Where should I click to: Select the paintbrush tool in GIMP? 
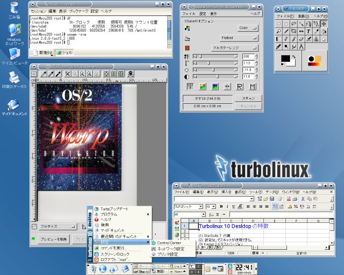click(x=293, y=39)
